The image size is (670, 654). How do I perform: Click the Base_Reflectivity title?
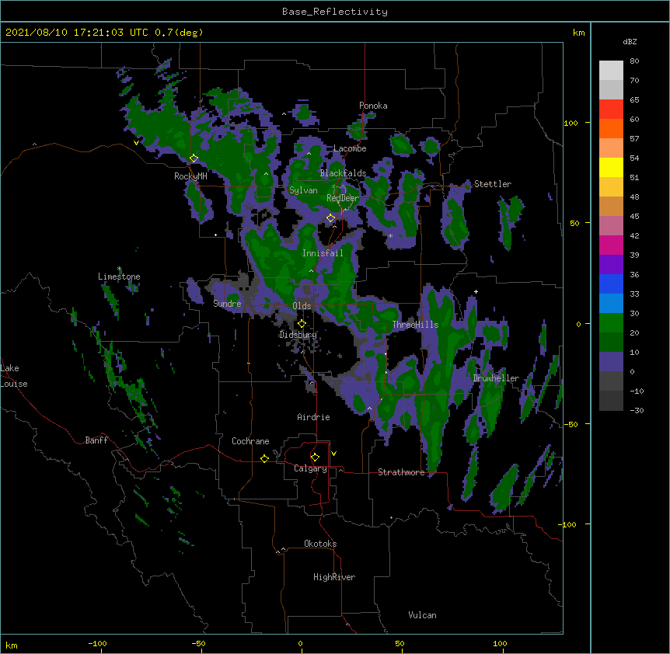coord(335,12)
